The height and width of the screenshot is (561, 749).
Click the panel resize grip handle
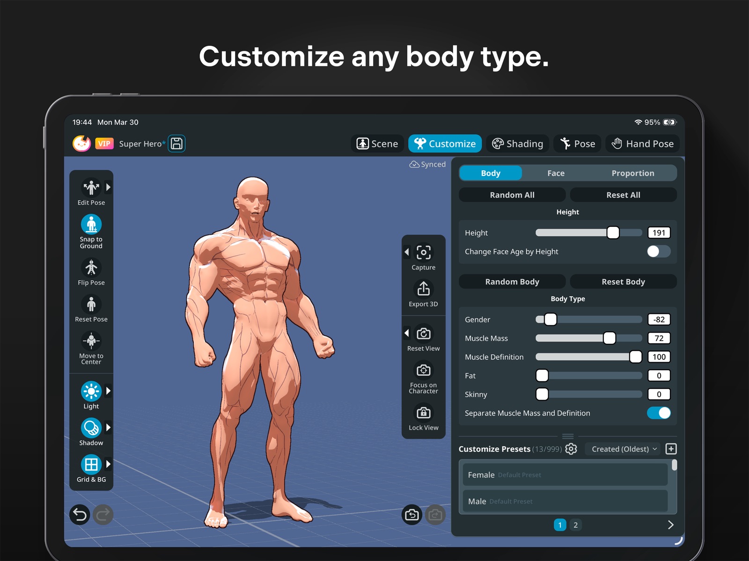pos(568,436)
